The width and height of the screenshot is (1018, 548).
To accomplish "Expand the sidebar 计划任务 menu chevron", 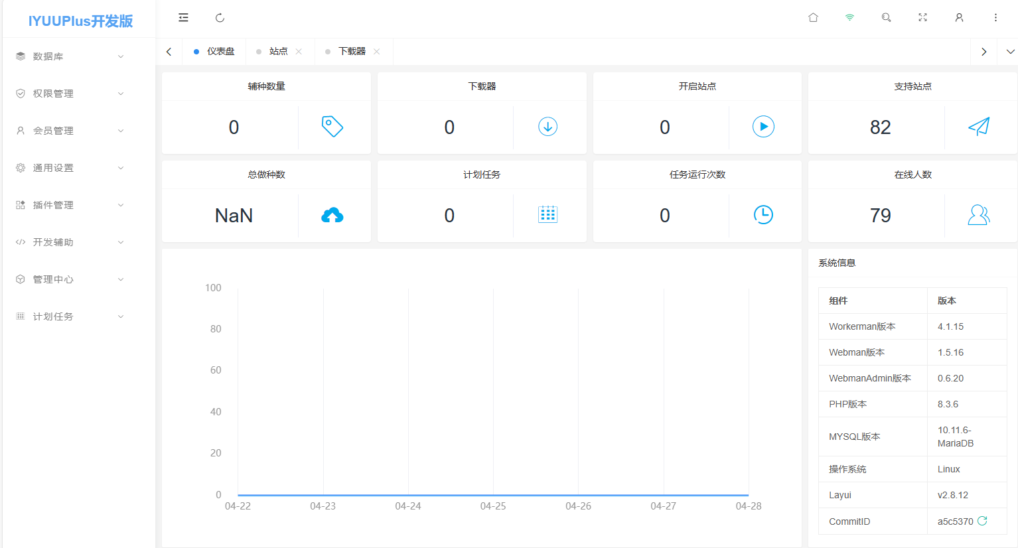I will coord(121,316).
